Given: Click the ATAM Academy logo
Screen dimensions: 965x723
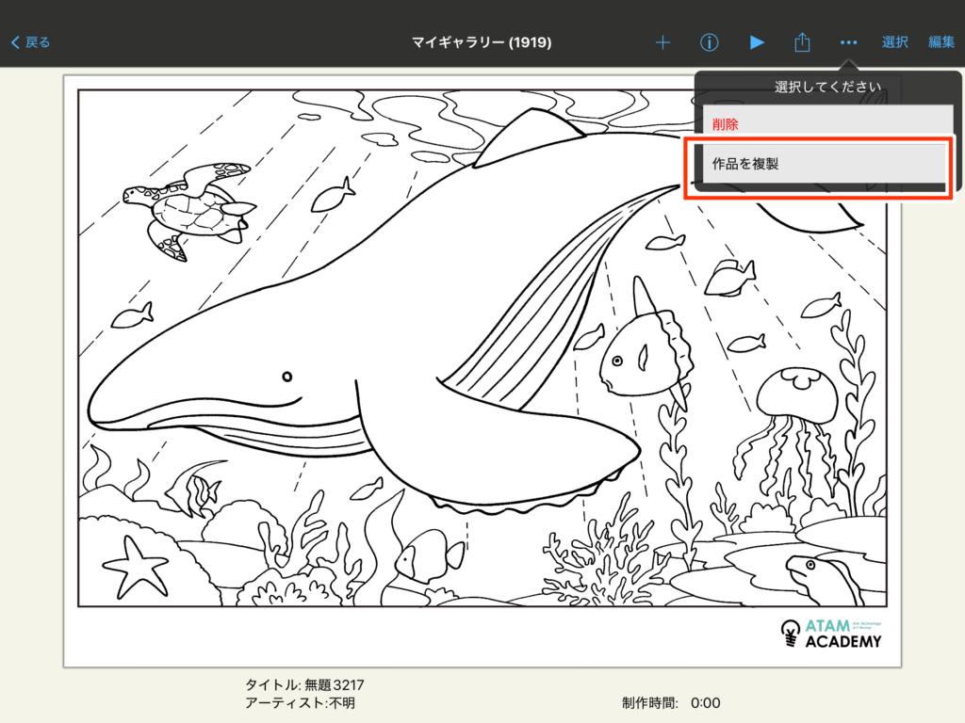Looking at the screenshot, I should [831, 634].
